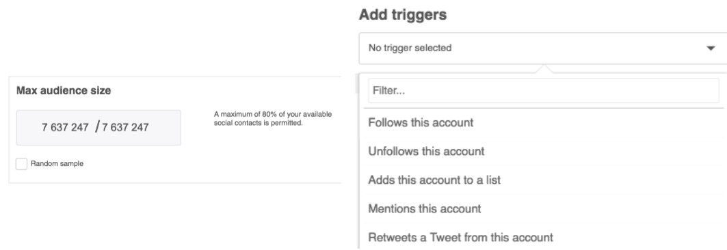
Task: Choose Unfollows this account trigger
Action: pos(544,152)
